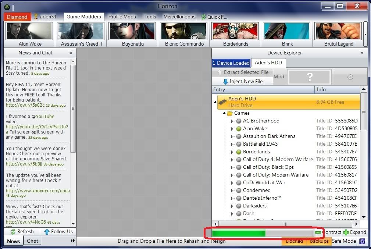Expand the Borderlands tree entry
Image resolution: width=371 pixels, height=249 pixels.
(232, 152)
